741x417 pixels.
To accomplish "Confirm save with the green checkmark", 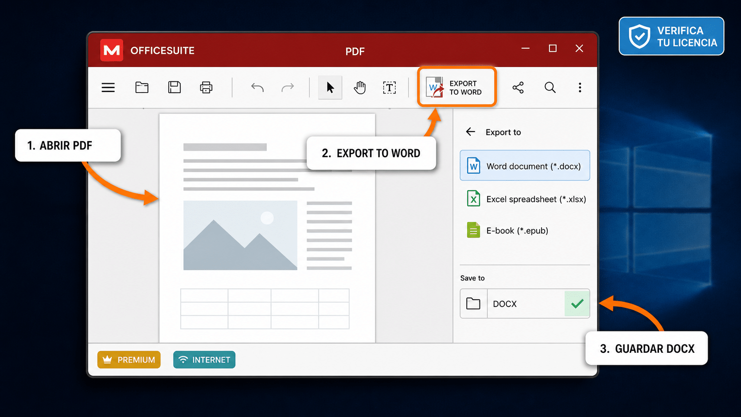I will point(577,304).
